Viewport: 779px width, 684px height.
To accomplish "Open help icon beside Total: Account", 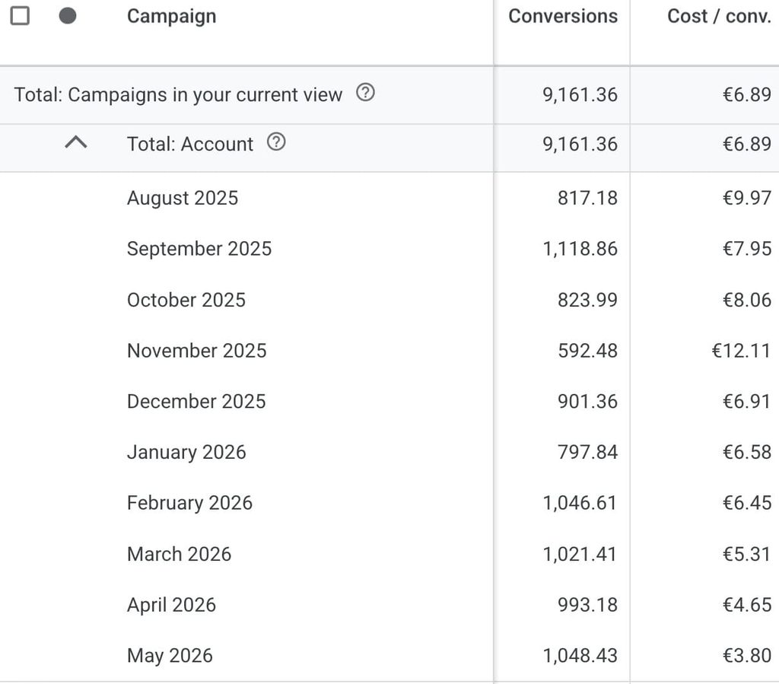I will pyautogui.click(x=276, y=142).
